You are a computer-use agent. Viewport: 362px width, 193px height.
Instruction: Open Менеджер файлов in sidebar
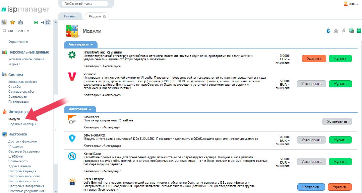[x=22, y=82]
